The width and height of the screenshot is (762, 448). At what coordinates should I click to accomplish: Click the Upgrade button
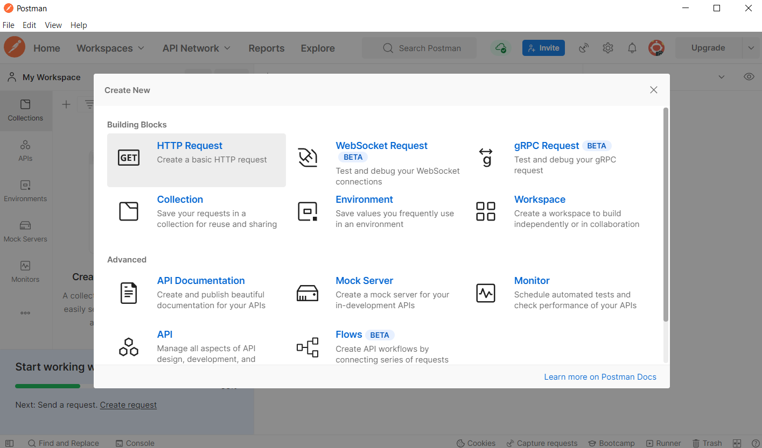(x=708, y=48)
